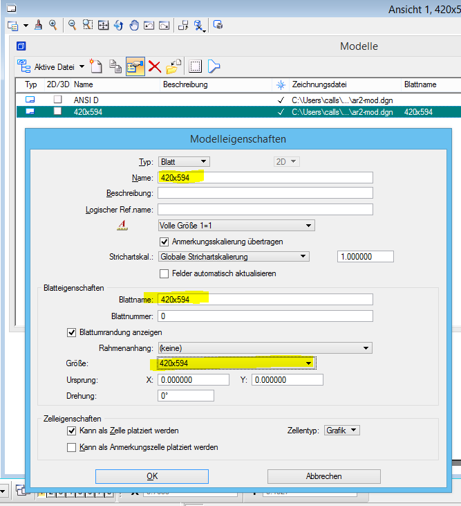Enable Felder automatisch aktualisieren checkbox

(x=164, y=273)
